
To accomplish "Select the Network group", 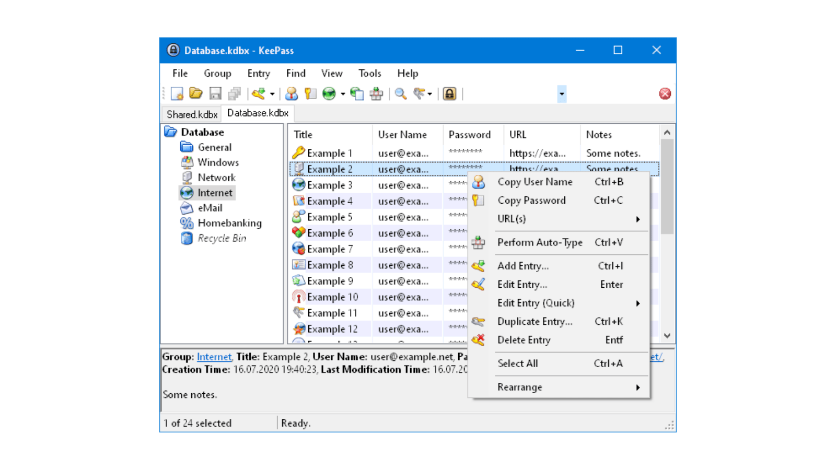I will pos(216,178).
